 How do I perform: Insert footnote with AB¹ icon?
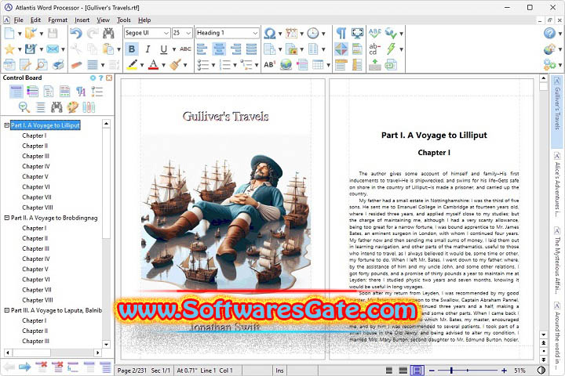click(x=269, y=65)
